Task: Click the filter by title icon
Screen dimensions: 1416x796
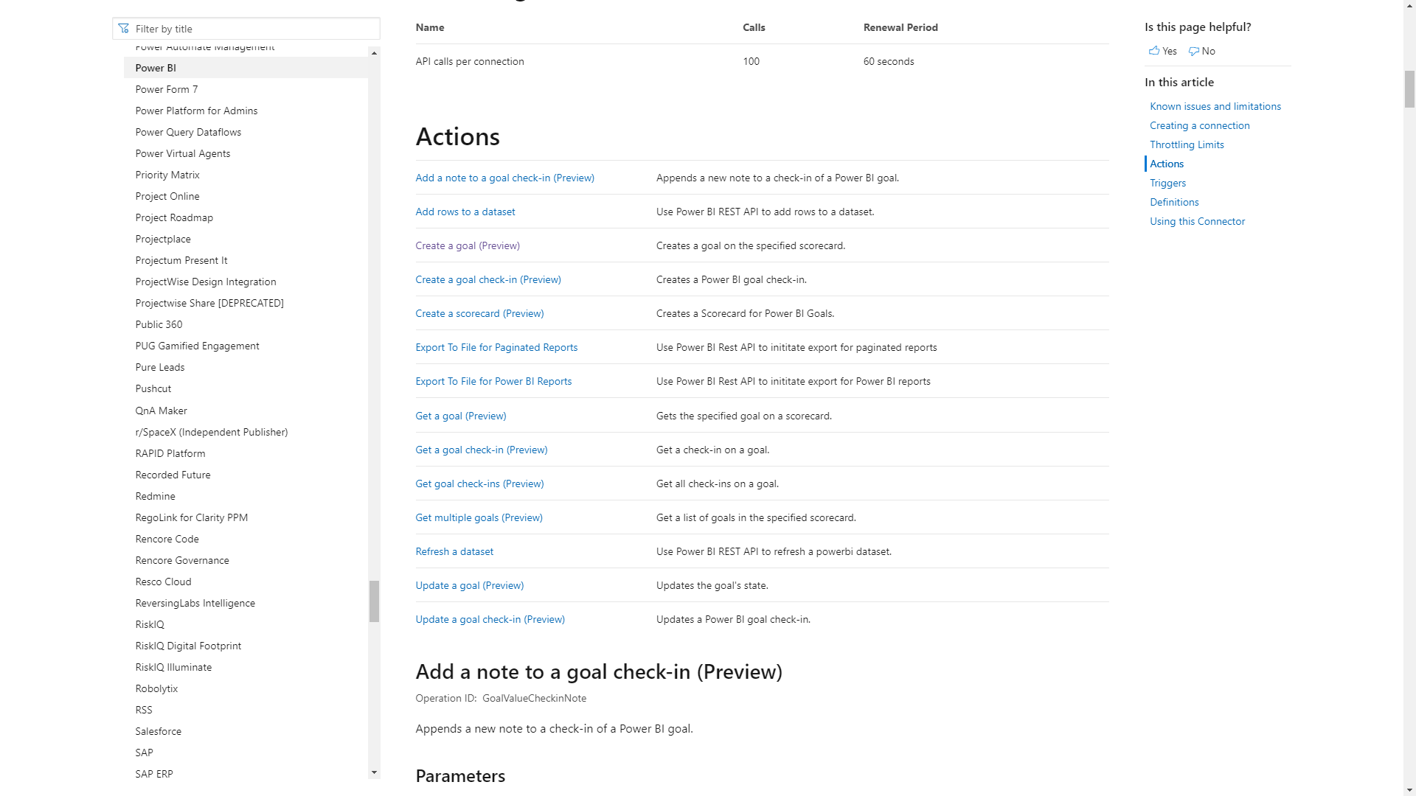Action: [125, 28]
